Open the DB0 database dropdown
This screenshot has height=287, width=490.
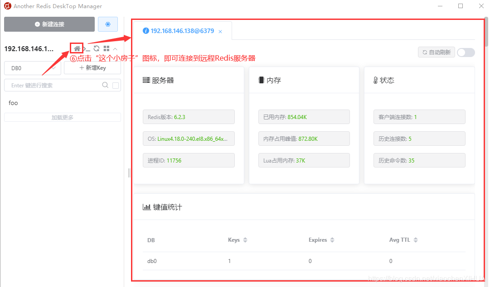click(x=33, y=68)
